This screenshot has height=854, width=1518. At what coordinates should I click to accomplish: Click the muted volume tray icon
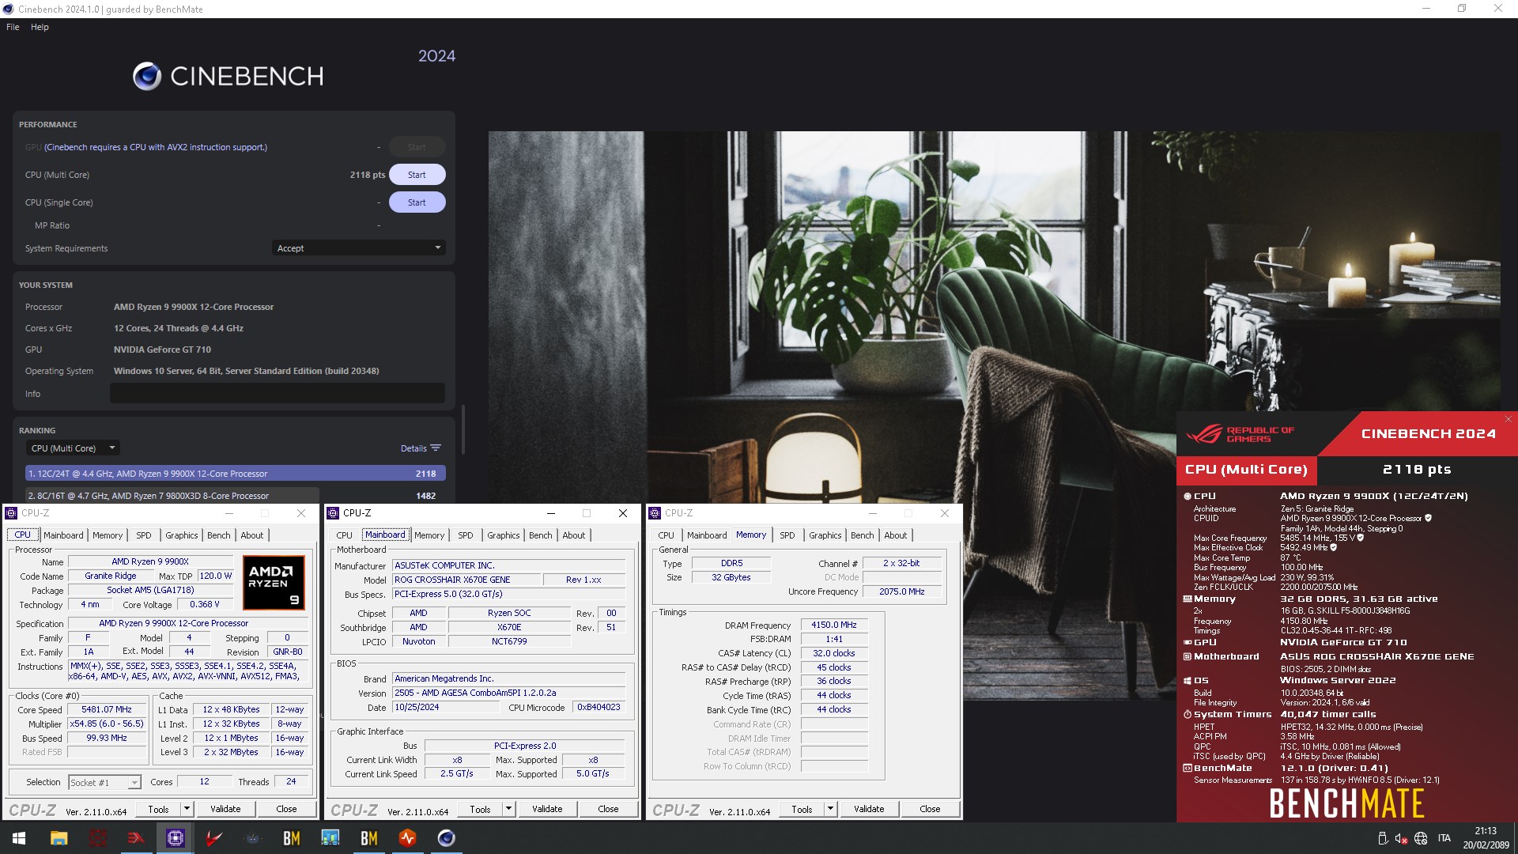1401,838
